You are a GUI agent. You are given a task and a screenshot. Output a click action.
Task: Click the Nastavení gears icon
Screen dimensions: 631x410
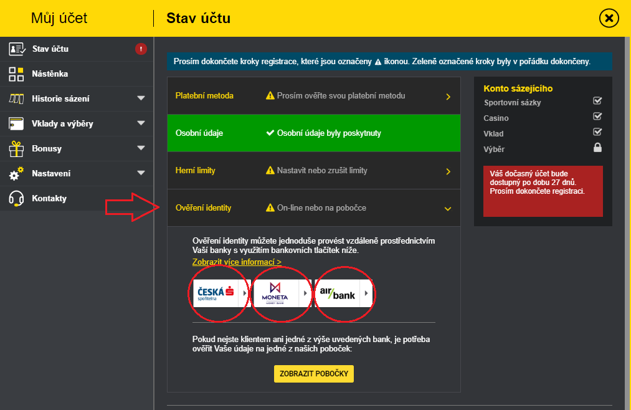point(16,173)
